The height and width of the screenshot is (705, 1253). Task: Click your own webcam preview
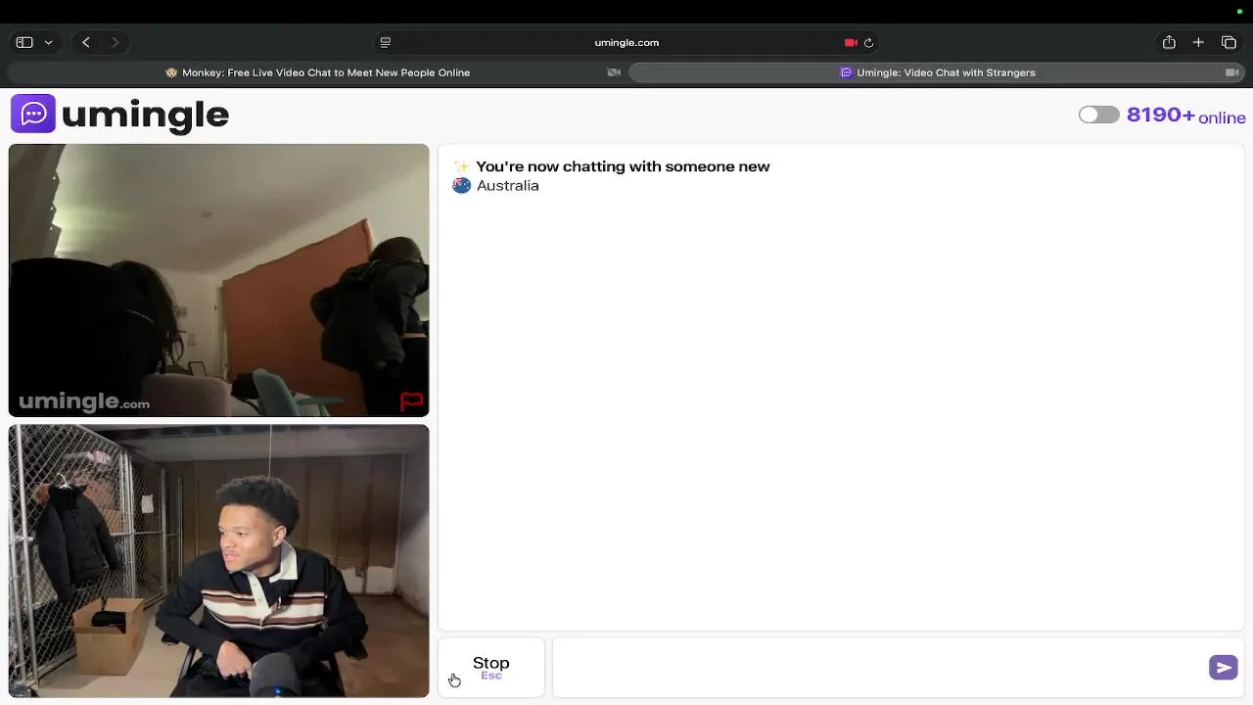[218, 561]
